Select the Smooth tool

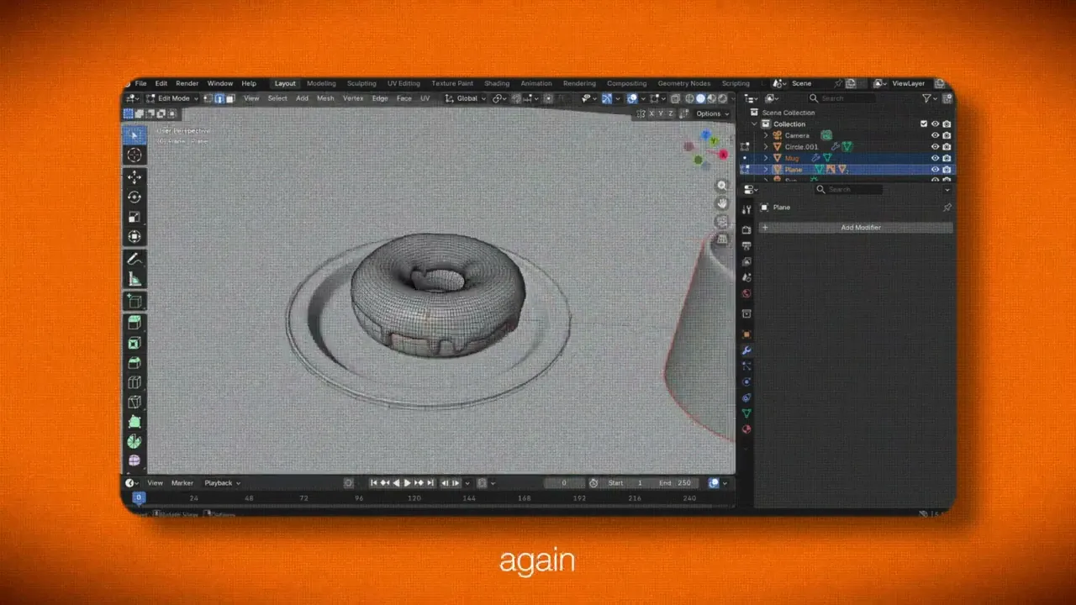point(134,460)
